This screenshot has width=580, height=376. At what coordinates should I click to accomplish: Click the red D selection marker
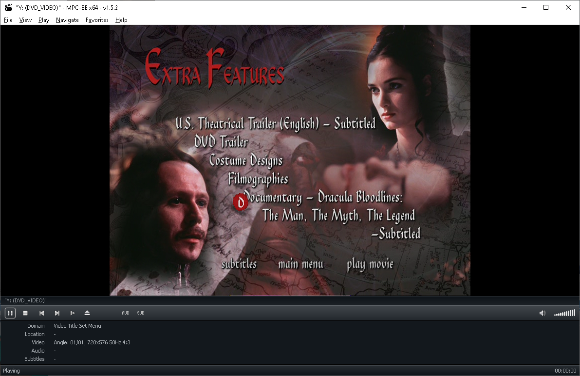coord(241,202)
